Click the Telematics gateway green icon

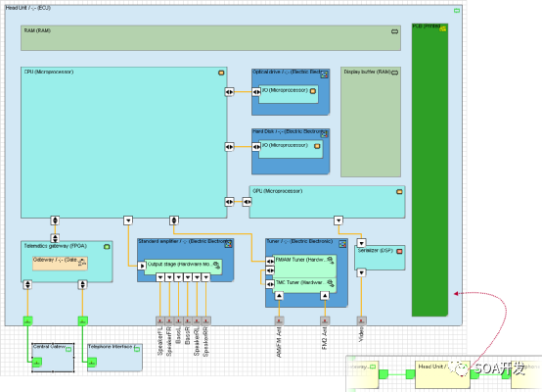[x=107, y=247]
